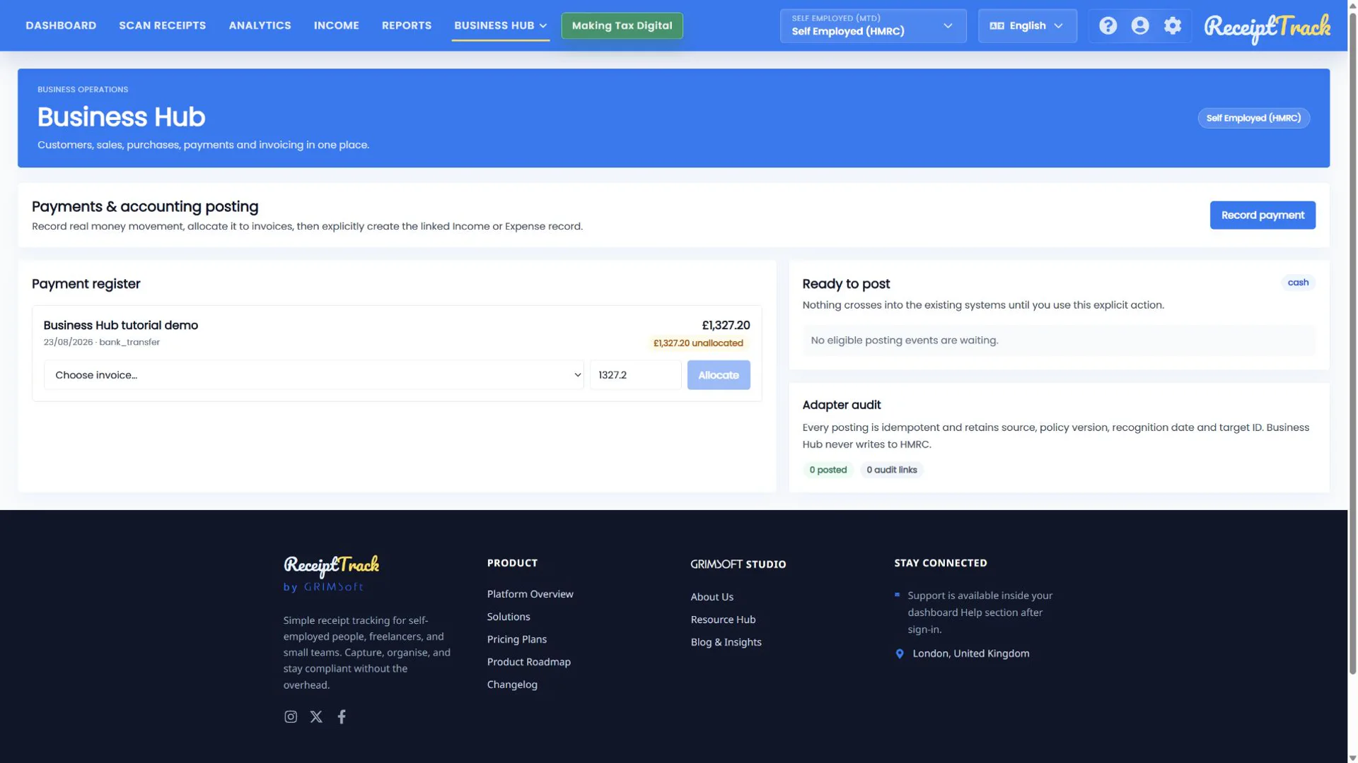Image resolution: width=1358 pixels, height=763 pixels.
Task: Open the Choose invoice dropdown
Action: (x=314, y=375)
